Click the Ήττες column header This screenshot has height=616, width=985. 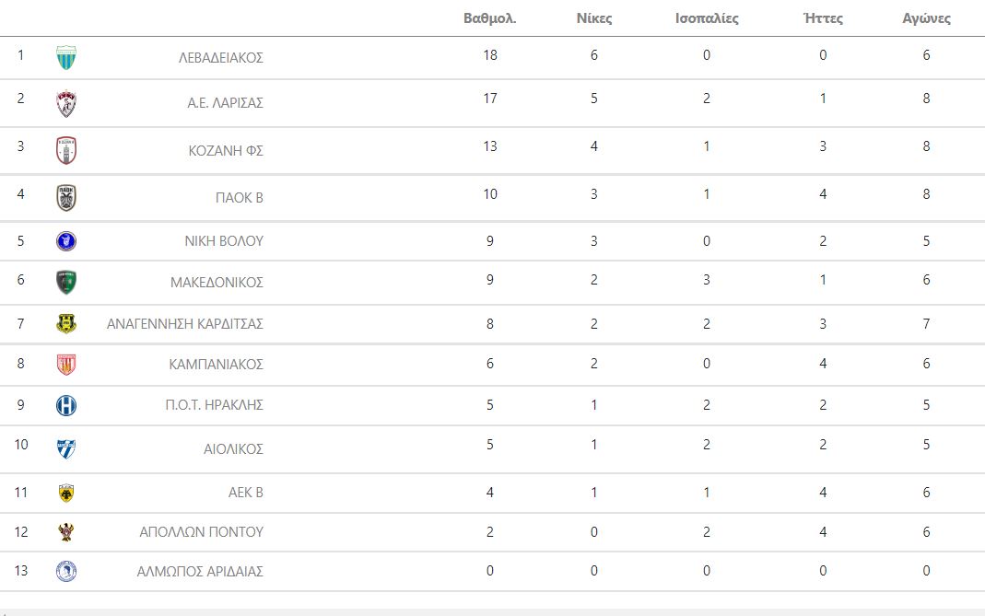(x=823, y=18)
